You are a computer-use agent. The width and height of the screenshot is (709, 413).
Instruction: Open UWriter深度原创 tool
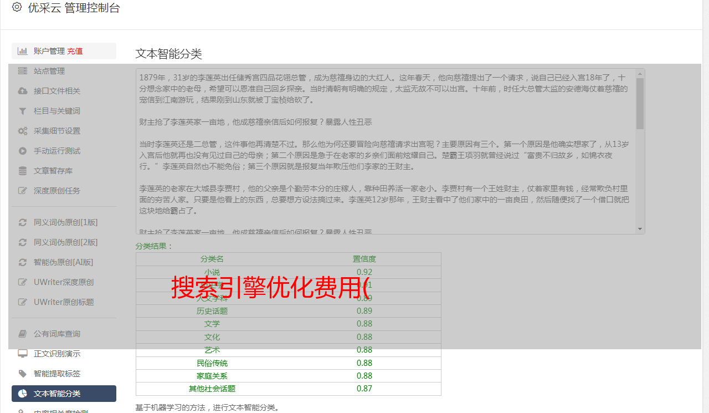64,282
